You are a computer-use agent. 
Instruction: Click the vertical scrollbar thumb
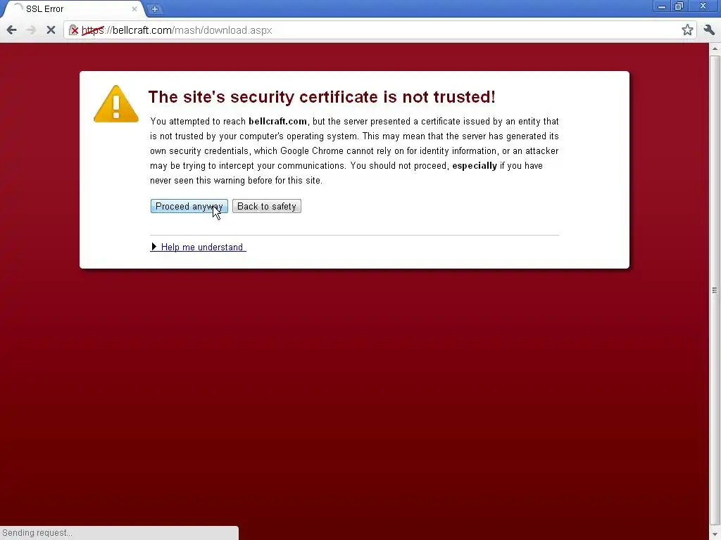click(x=715, y=290)
